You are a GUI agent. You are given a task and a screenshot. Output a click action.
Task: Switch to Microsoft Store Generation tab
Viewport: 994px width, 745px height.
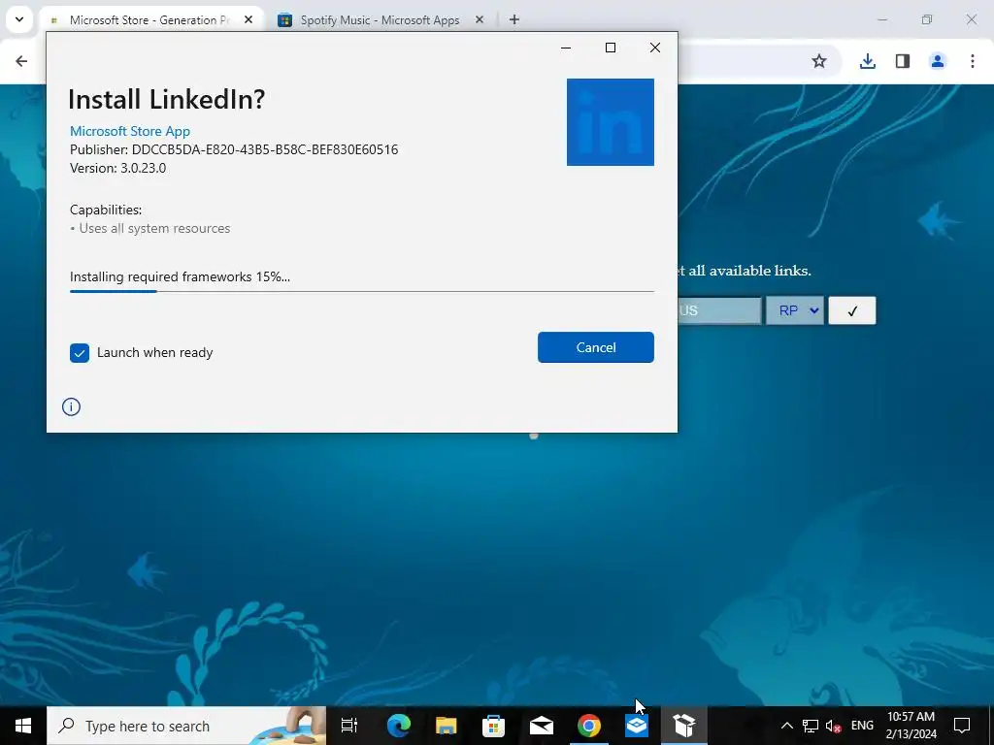149,19
